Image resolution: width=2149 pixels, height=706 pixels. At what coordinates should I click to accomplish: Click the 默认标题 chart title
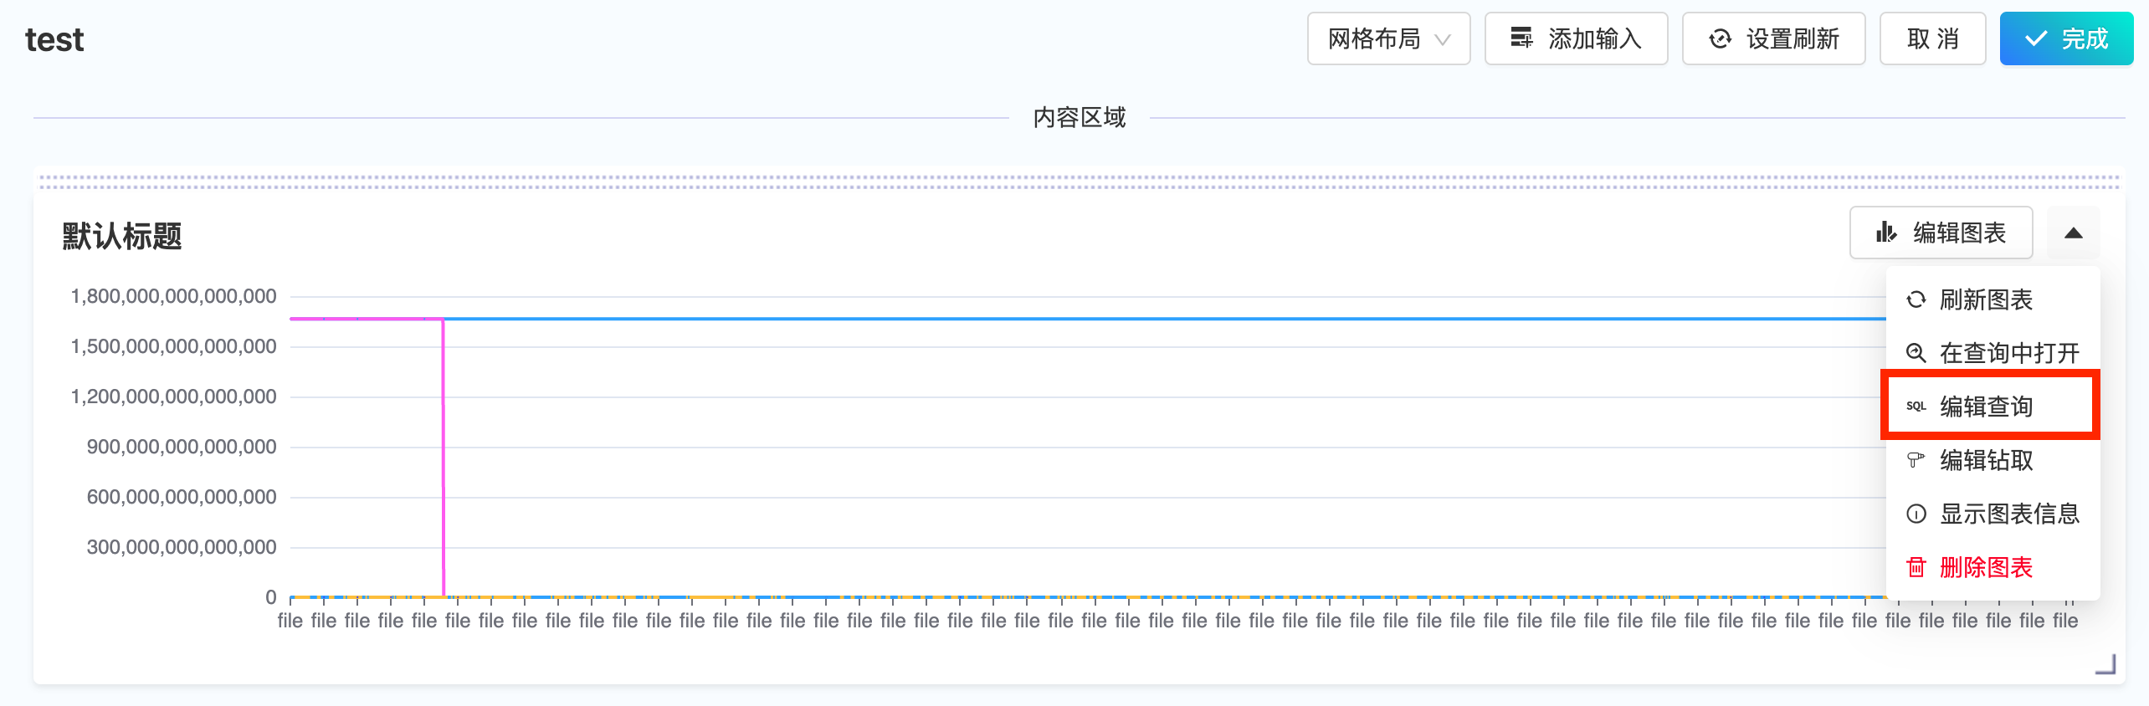click(x=122, y=236)
